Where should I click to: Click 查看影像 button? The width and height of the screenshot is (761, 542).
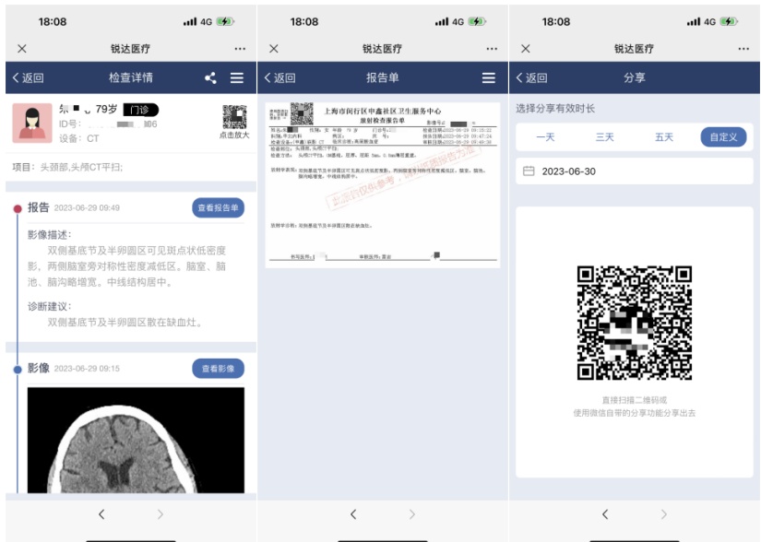[218, 369]
